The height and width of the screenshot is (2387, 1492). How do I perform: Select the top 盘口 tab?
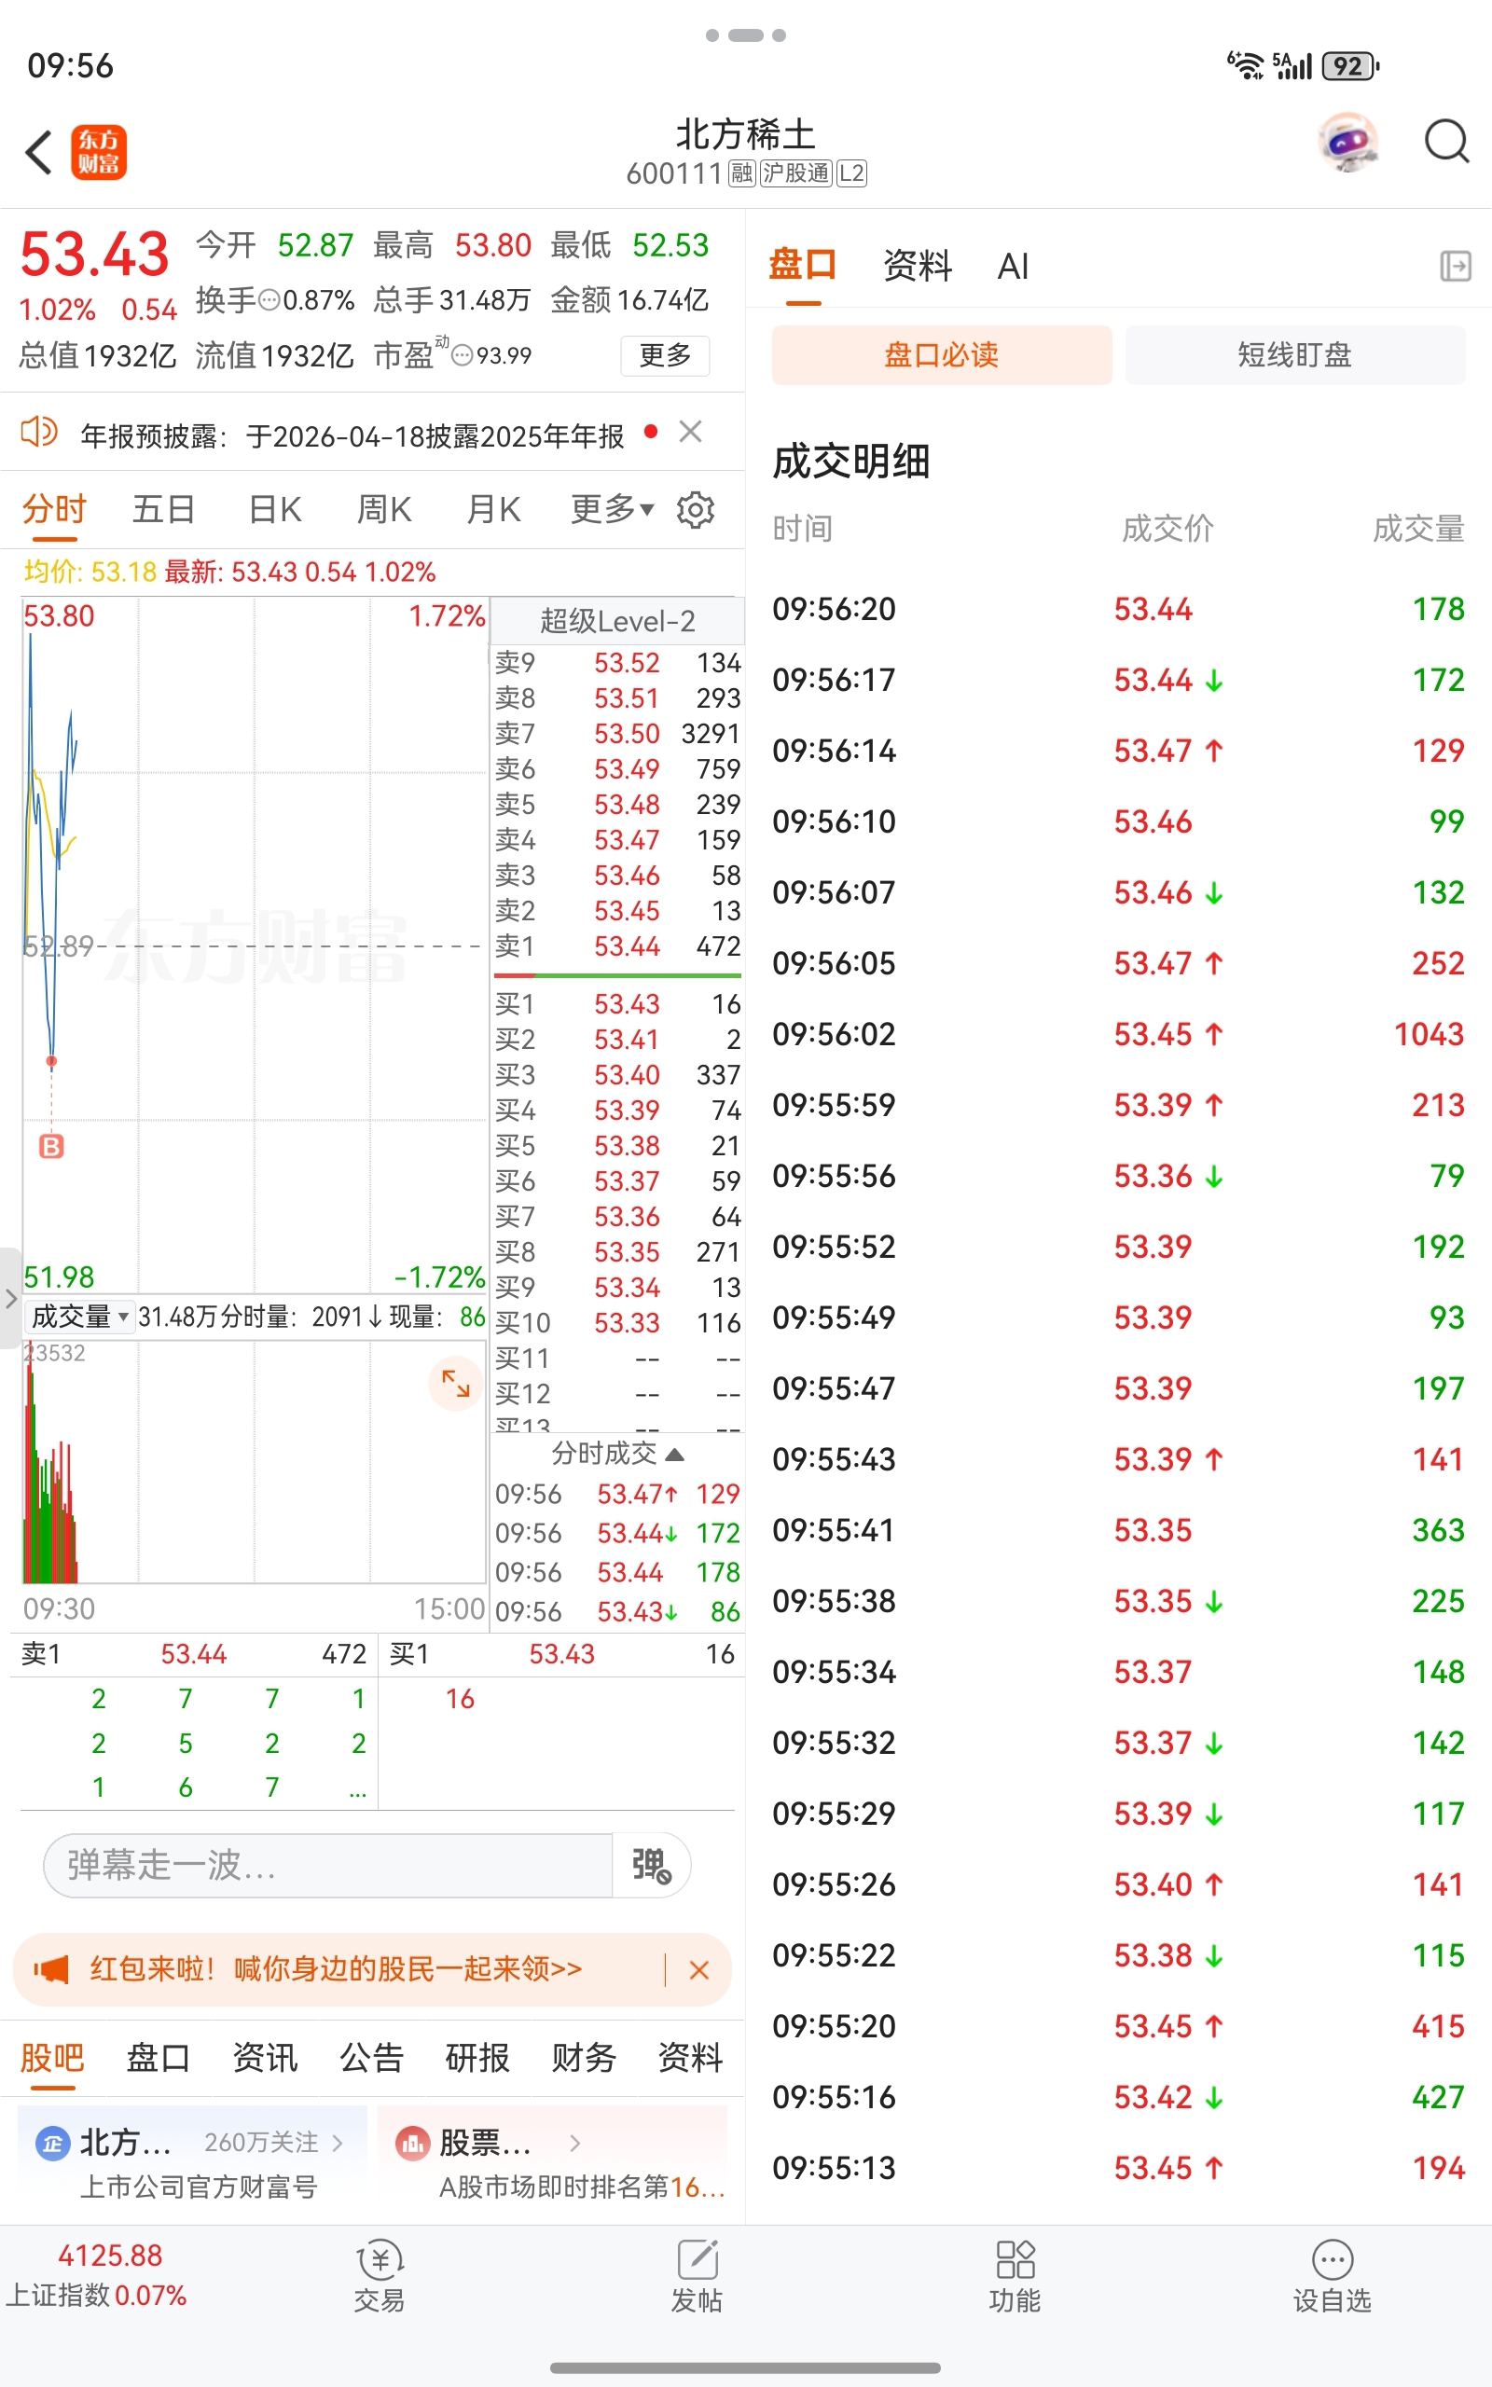coord(803,267)
